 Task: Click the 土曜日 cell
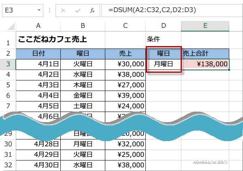[83, 106]
